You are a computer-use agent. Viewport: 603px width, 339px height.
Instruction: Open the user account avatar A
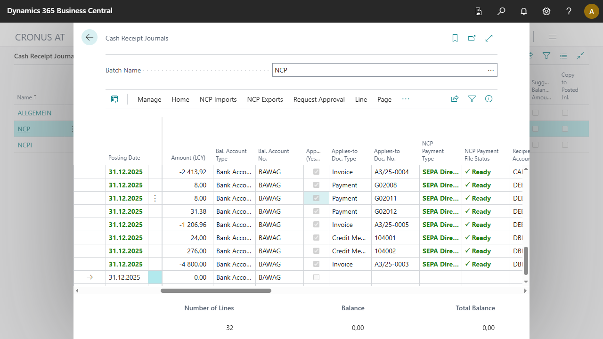(592, 11)
